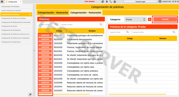
Task: Click AGREGAR for code 10101040
Action: click(x=45, y=83)
